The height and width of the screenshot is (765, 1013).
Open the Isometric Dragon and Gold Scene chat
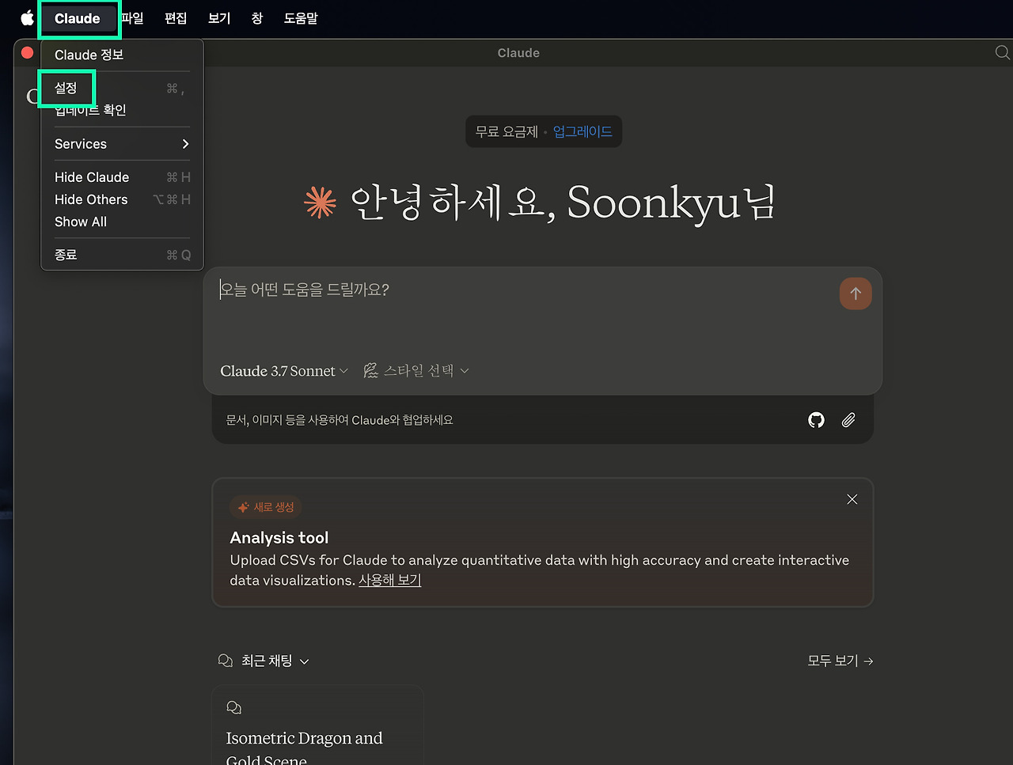click(317, 726)
